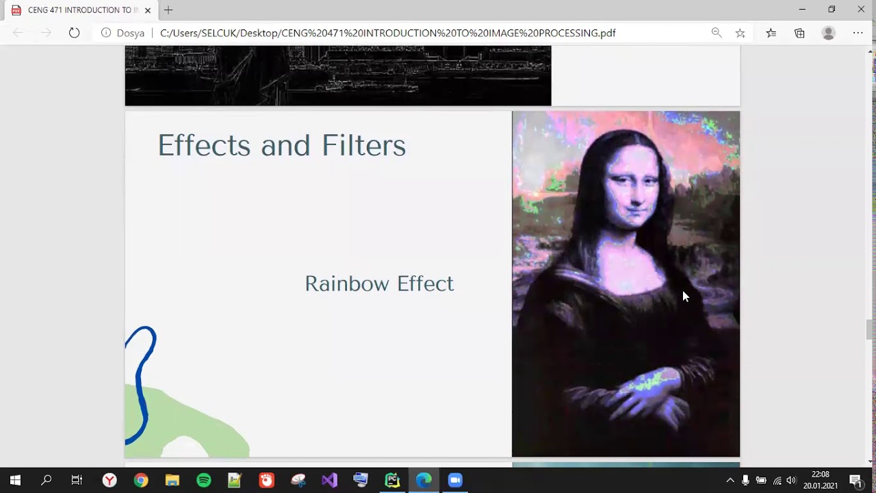Open the Favorites list

(771, 33)
